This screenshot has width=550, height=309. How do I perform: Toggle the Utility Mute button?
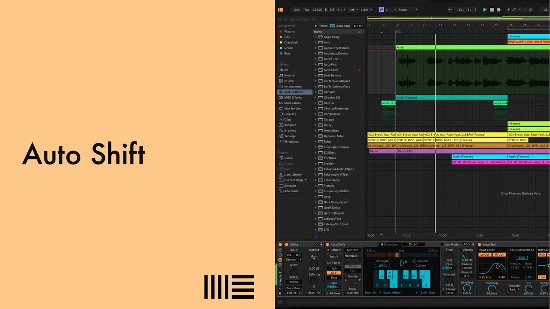click(x=311, y=293)
